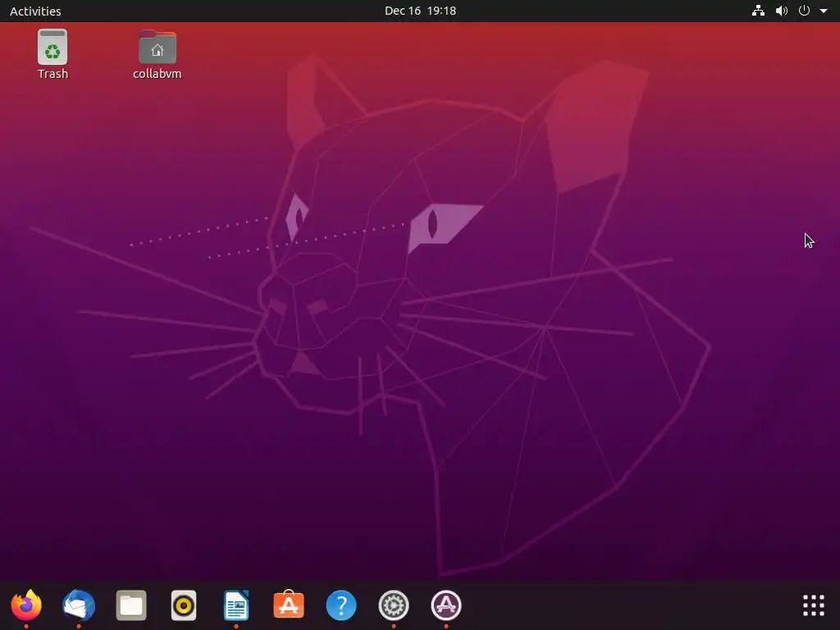Open the Settings gear app in the dock
Image resolution: width=840 pixels, height=630 pixels.
[394, 605]
